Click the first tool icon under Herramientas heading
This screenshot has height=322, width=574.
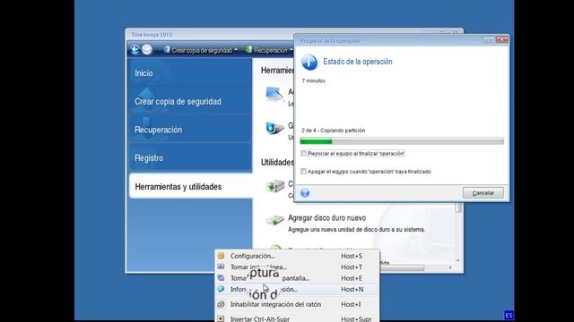[x=274, y=95]
